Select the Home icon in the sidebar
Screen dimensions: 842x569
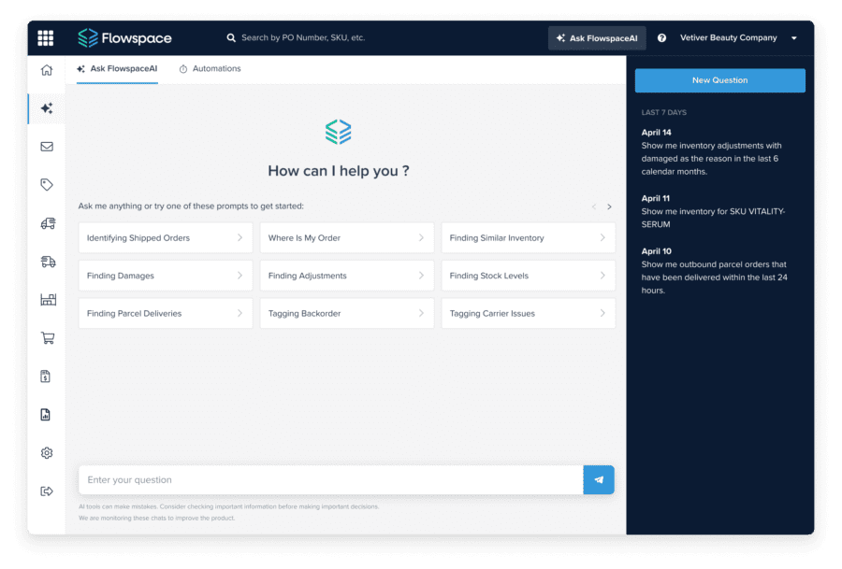46,70
